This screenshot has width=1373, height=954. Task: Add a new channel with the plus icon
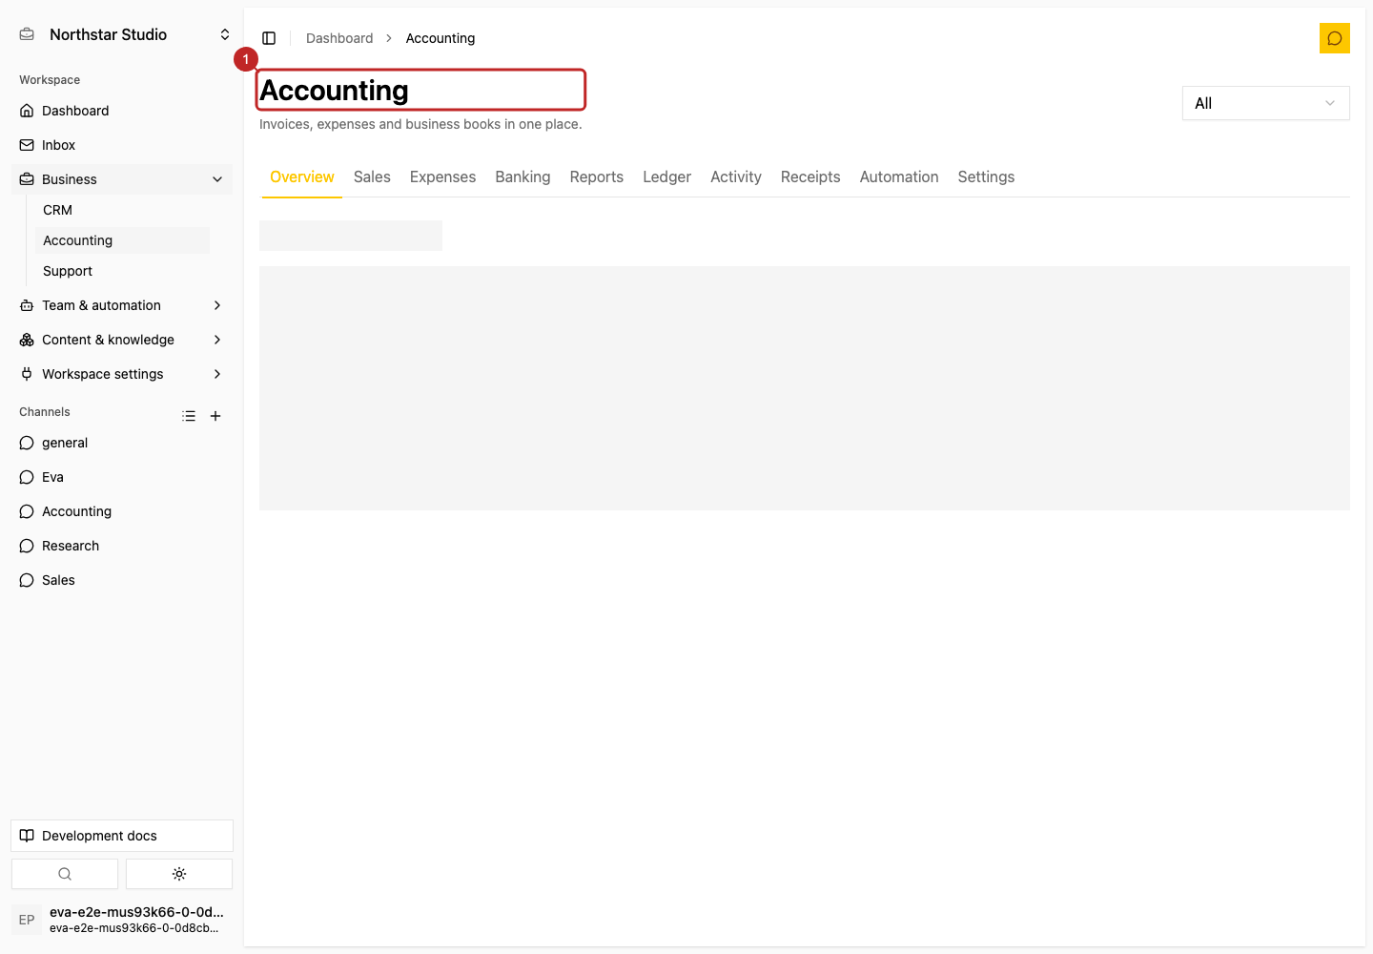(x=215, y=416)
